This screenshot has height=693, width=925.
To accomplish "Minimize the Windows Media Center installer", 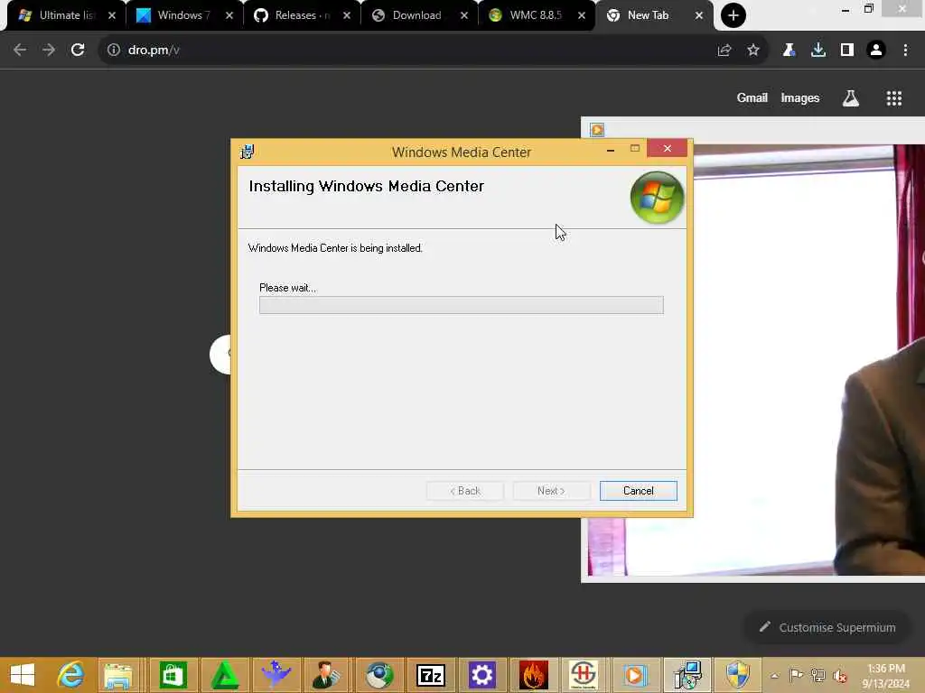I will tap(611, 149).
